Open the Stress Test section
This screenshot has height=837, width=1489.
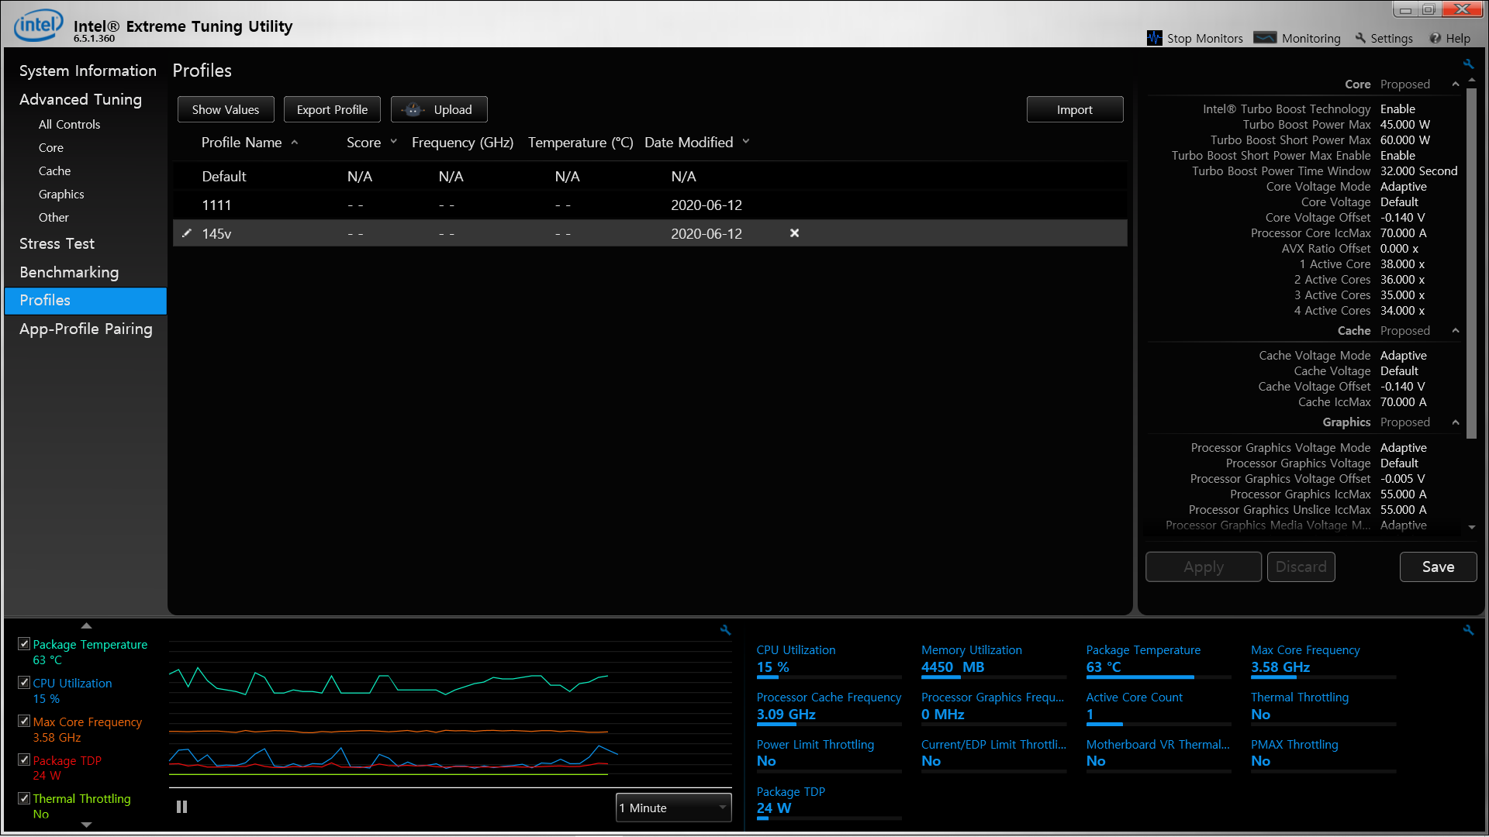click(x=57, y=243)
